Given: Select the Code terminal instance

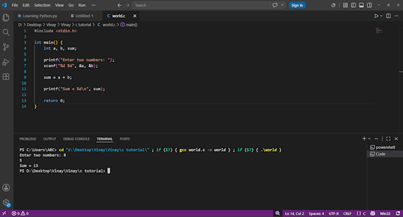Looking at the screenshot, I should (x=385, y=154).
